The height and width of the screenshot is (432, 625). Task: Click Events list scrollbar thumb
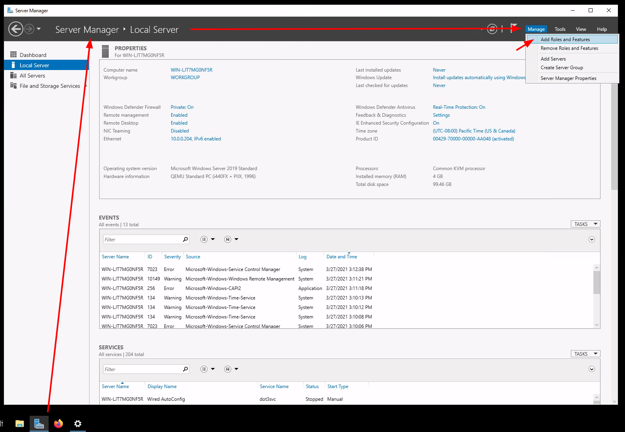597,282
